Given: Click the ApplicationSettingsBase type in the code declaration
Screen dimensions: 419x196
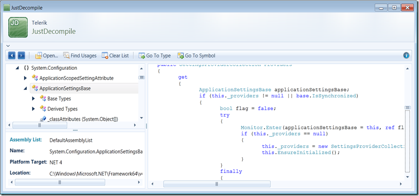Looking at the screenshot, I should [x=235, y=90].
